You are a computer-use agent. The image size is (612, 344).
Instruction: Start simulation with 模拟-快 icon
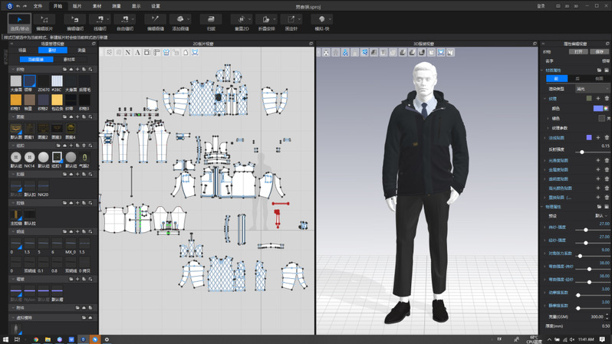coord(321,21)
